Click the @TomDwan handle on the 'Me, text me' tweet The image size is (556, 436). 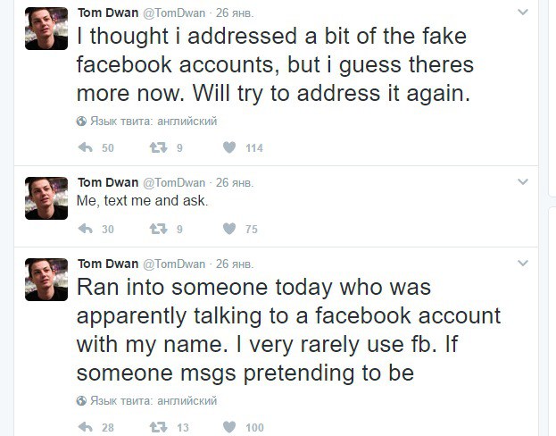pyautogui.click(x=174, y=183)
